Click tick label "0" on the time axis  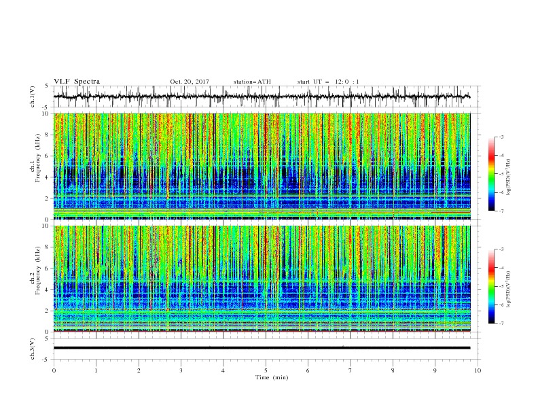pos(54,370)
